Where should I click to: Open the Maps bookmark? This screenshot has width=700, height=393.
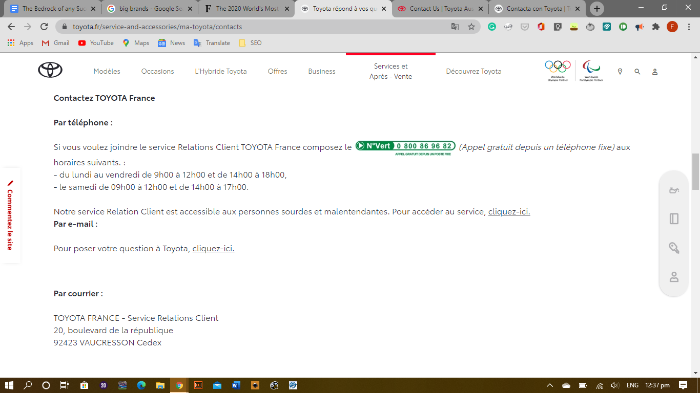click(136, 43)
